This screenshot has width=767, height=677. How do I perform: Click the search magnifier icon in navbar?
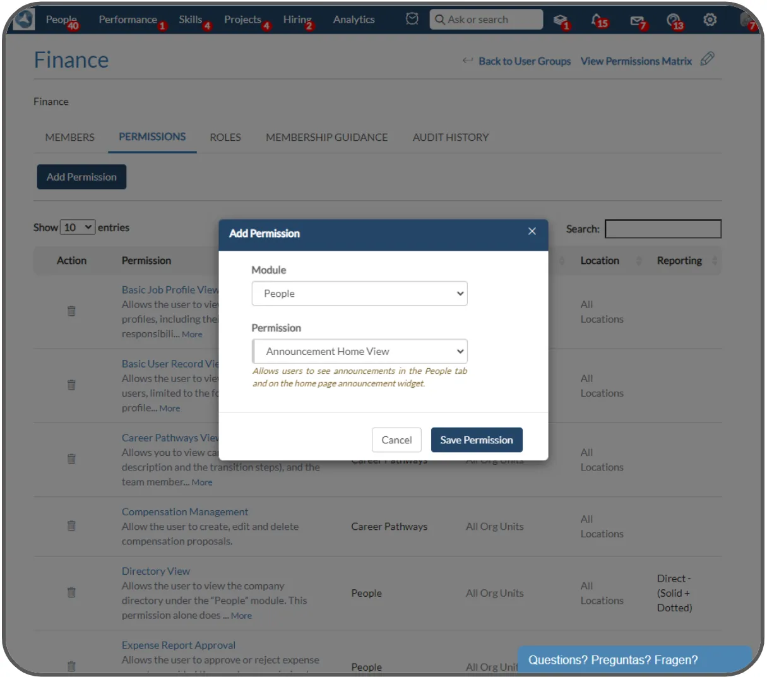[440, 20]
